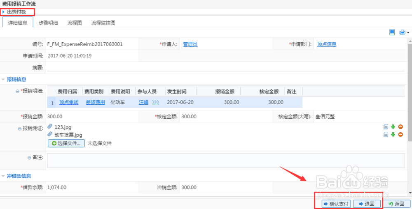Click the 费用归属 column header

tap(69, 92)
